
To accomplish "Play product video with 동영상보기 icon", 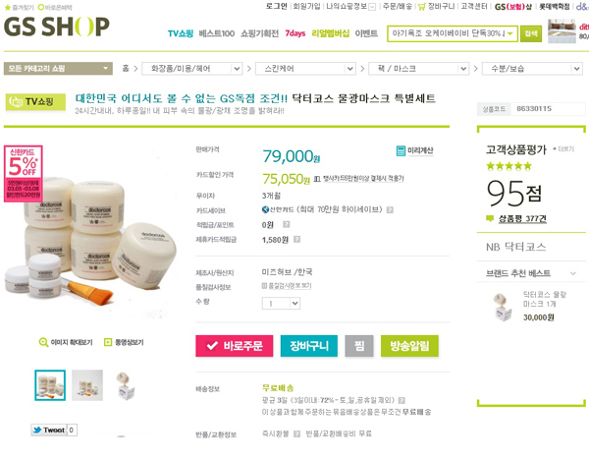I will click(x=108, y=342).
